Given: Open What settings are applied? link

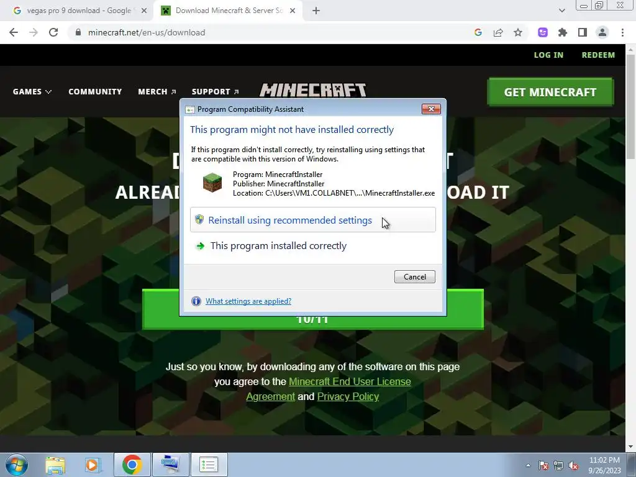Looking at the screenshot, I should (248, 301).
